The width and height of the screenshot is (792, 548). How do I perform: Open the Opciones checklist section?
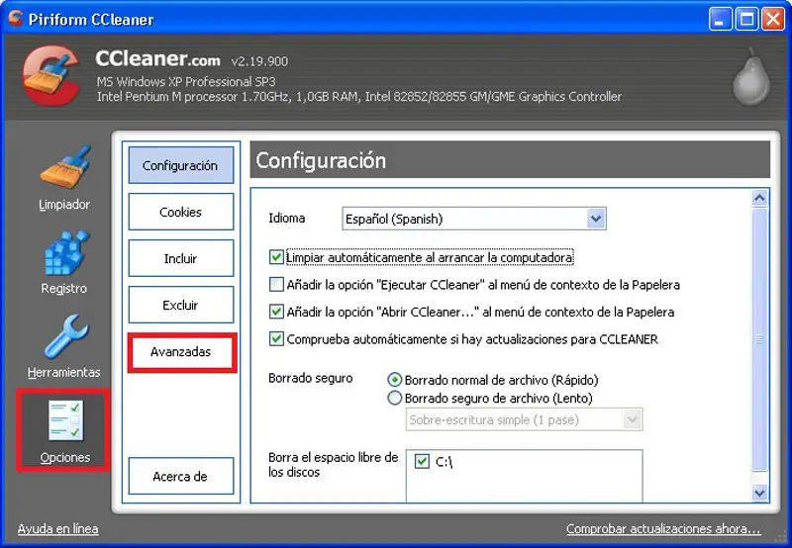pyautogui.click(x=64, y=430)
